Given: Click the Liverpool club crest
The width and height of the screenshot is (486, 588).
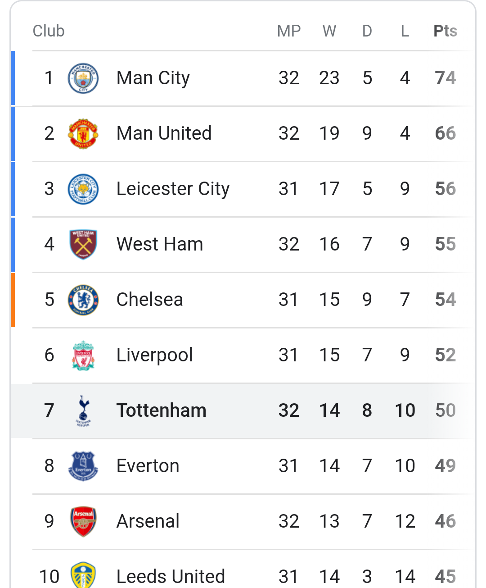Looking at the screenshot, I should pyautogui.click(x=83, y=356).
